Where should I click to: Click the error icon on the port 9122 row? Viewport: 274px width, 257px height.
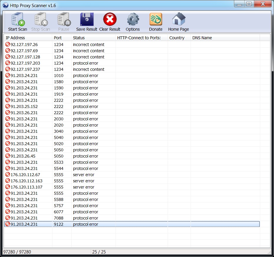pyautogui.click(x=8, y=224)
